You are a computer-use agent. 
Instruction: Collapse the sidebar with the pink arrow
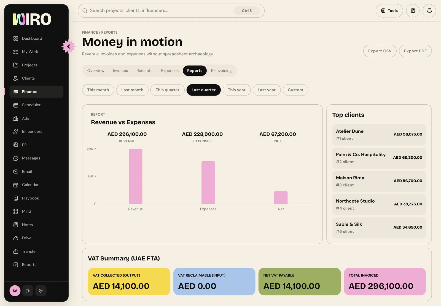click(x=68, y=47)
